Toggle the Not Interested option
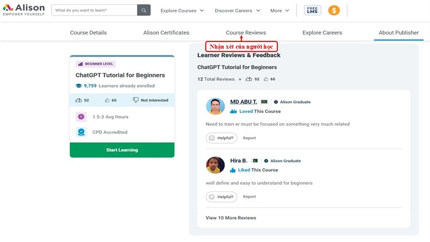 coord(150,100)
